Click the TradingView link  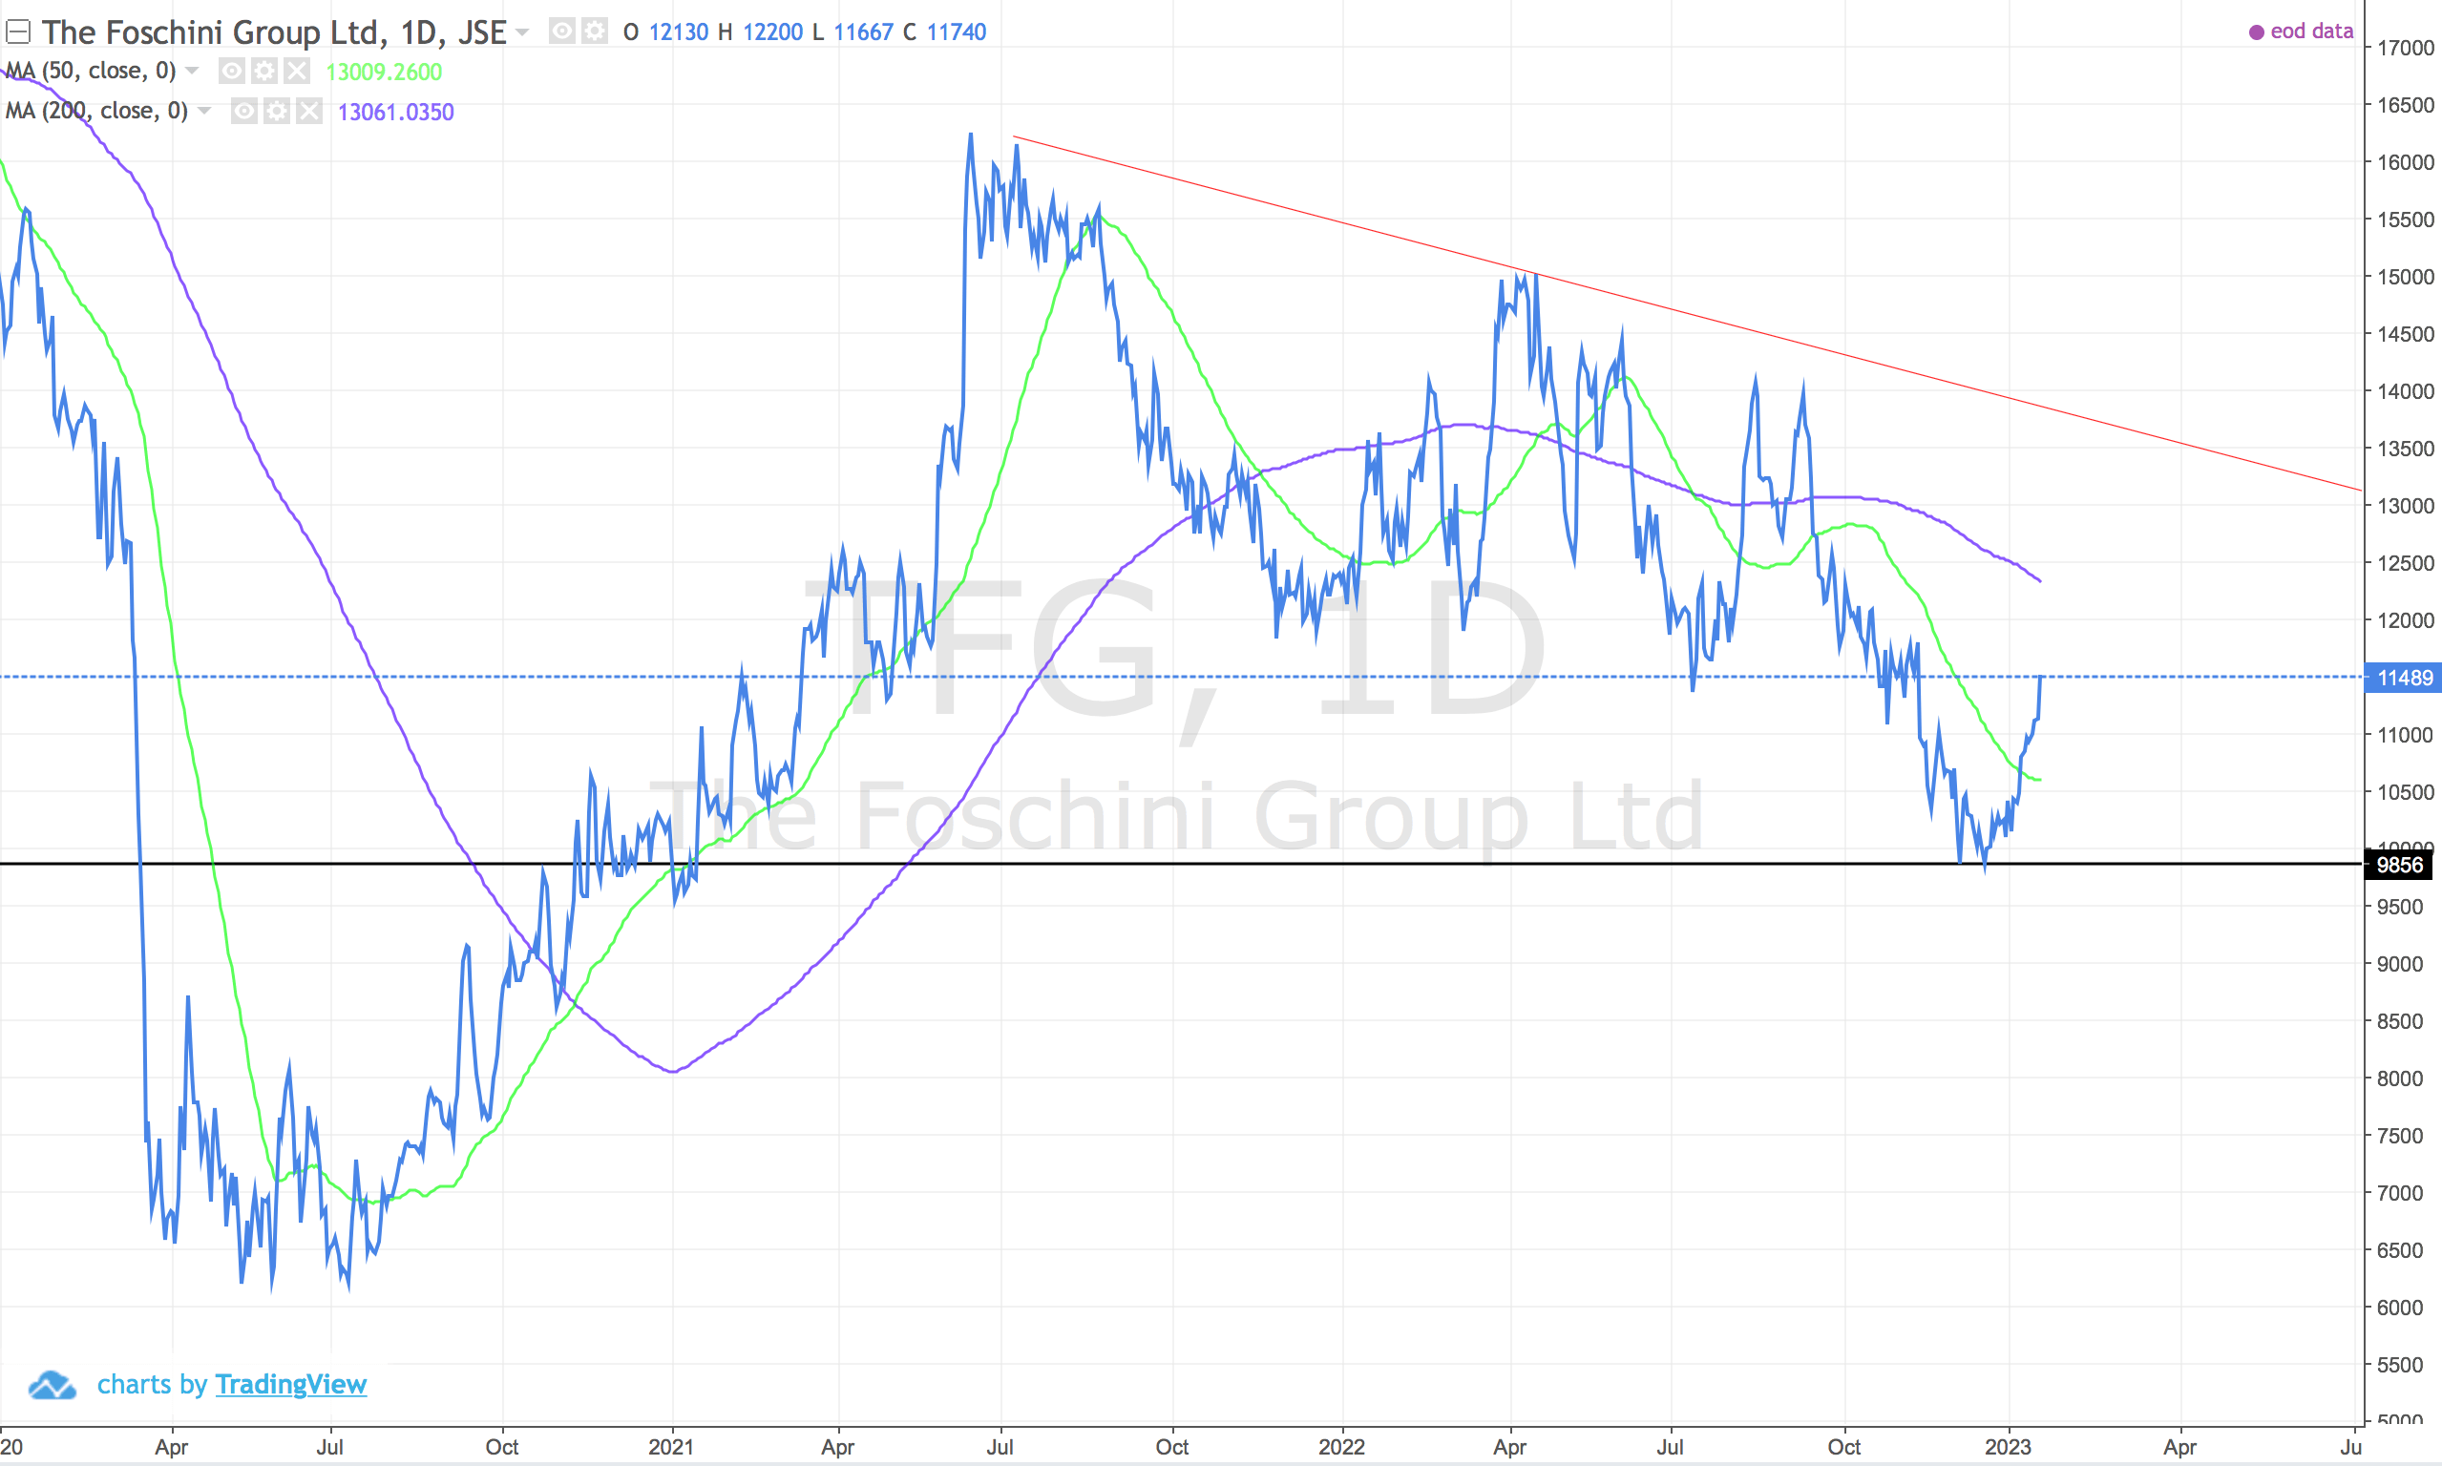click(290, 1384)
